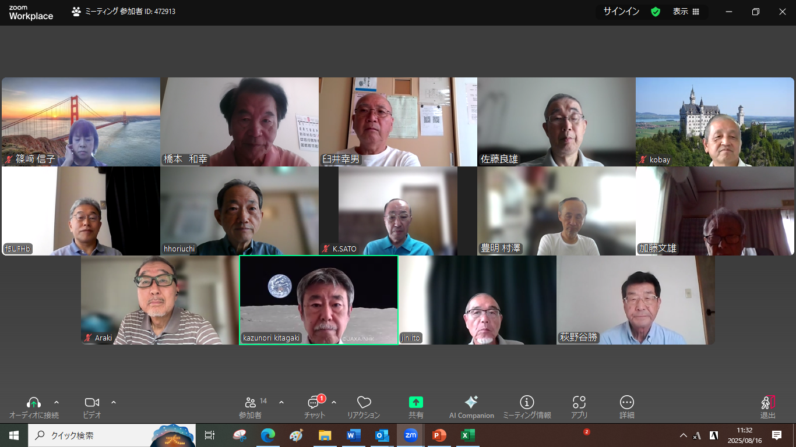The width and height of the screenshot is (796, 447).
Task: Open the 表示 view layout menu
Action: (x=686, y=12)
